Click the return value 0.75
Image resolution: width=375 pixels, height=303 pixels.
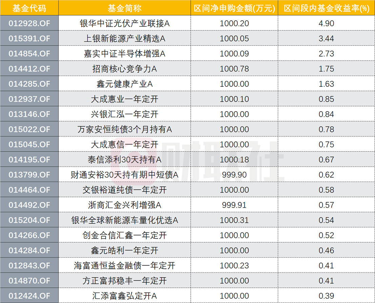click(x=327, y=145)
